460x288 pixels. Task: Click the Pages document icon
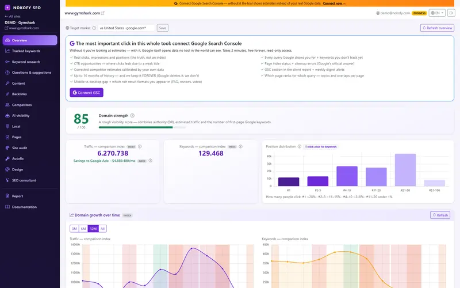[x=7, y=137]
